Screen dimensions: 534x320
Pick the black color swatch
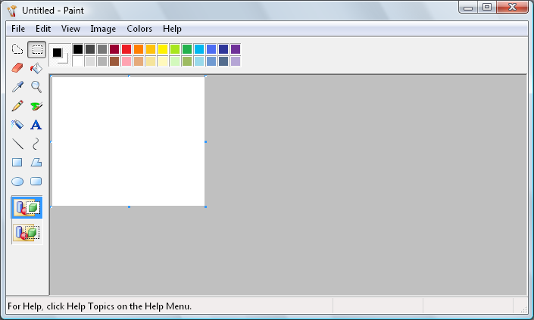coord(78,49)
